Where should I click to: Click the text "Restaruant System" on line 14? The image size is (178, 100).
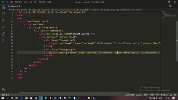pos(78,34)
